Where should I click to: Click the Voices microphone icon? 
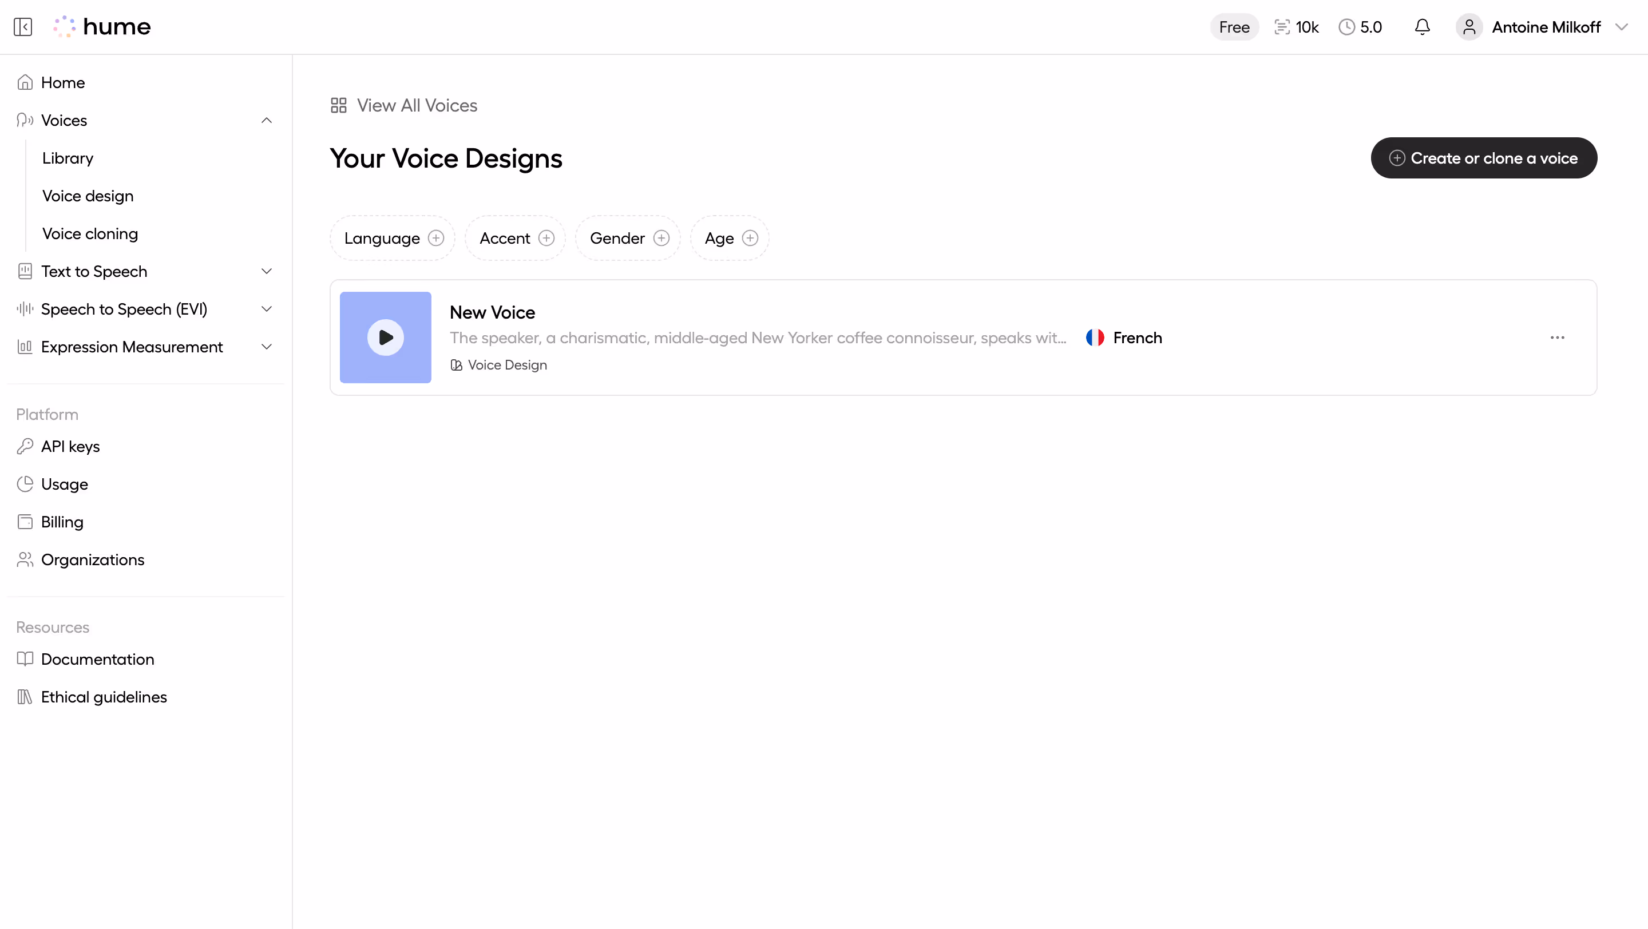23,120
